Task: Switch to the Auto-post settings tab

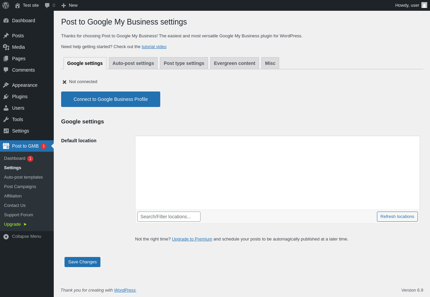Action: [133, 63]
